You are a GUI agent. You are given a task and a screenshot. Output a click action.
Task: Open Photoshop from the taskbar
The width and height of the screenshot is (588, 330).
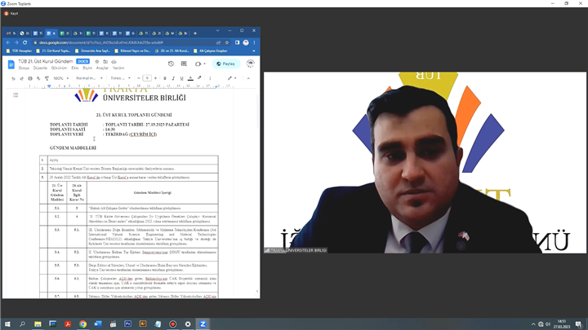click(x=128, y=324)
